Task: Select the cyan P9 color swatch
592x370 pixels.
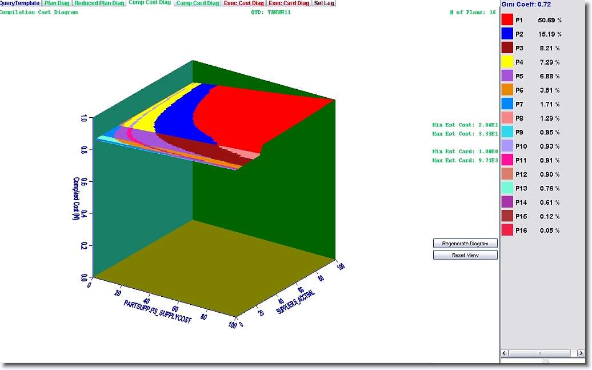Action: (507, 132)
